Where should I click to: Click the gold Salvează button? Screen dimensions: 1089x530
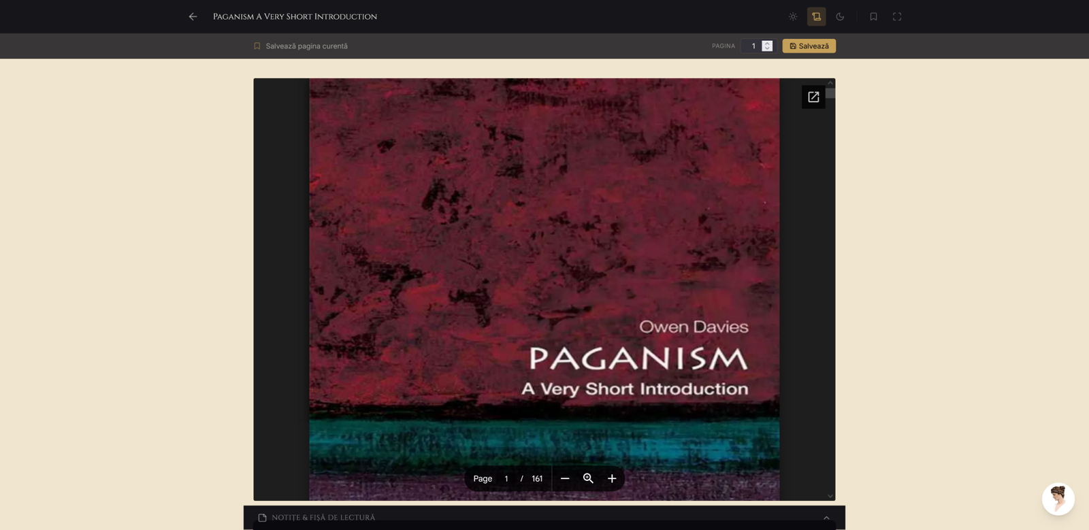point(809,46)
